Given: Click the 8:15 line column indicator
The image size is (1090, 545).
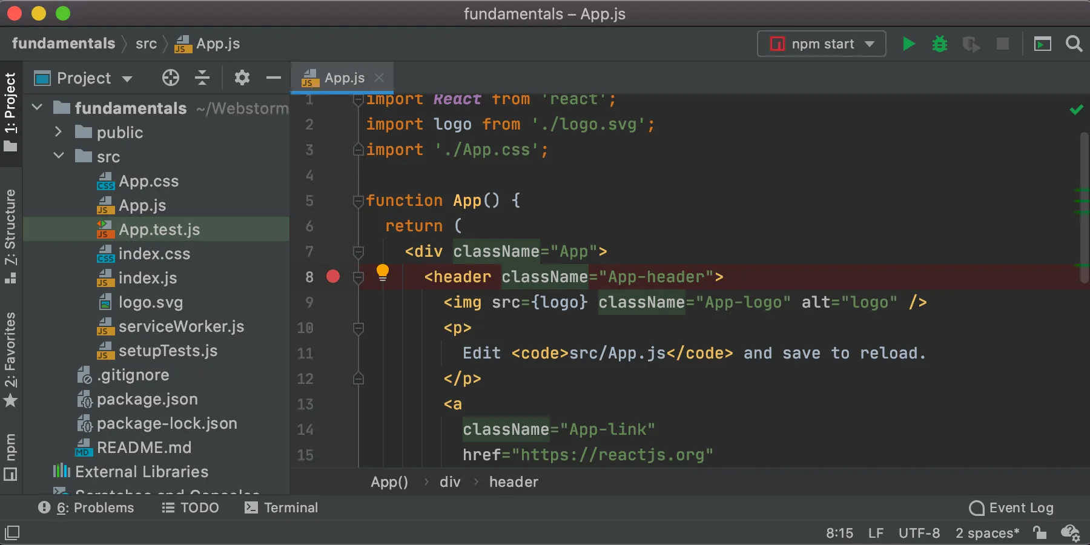Looking at the screenshot, I should [x=839, y=533].
